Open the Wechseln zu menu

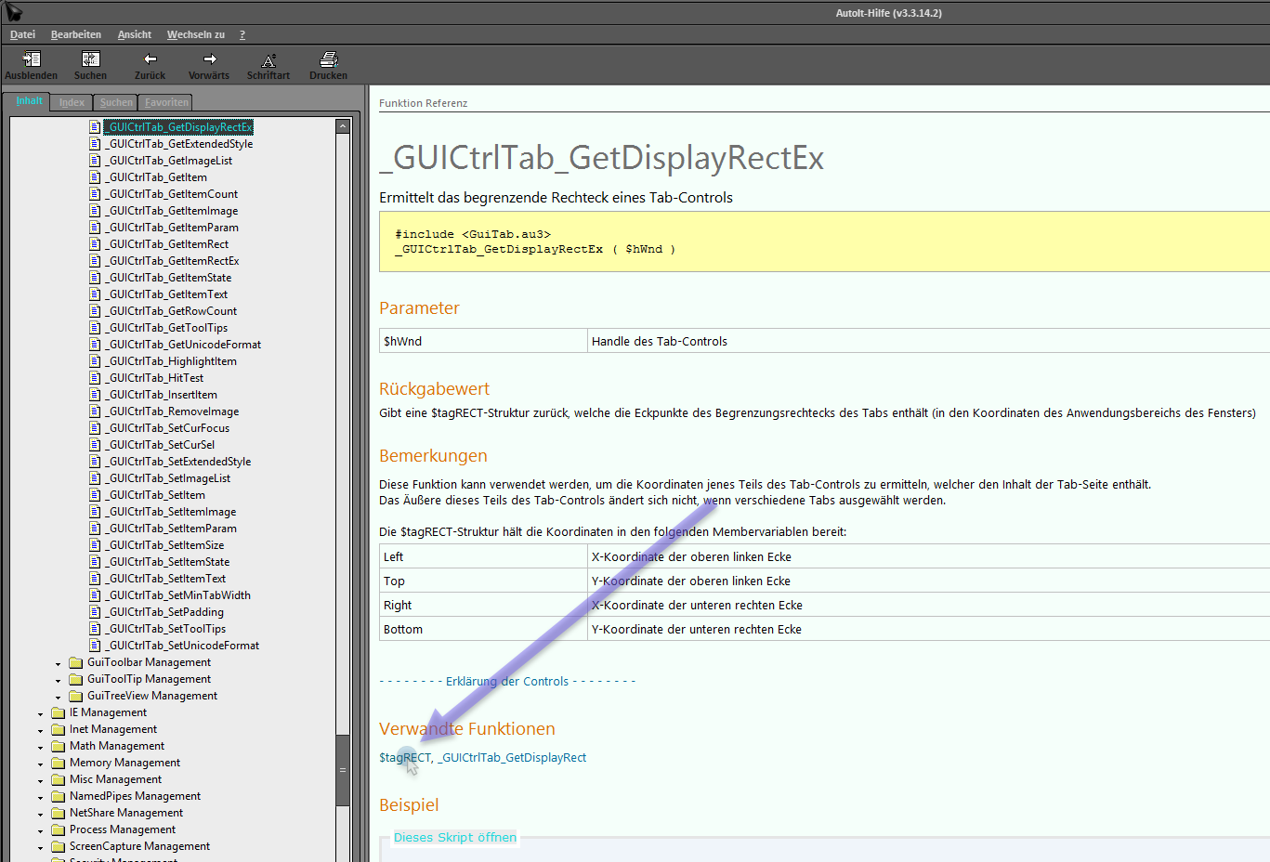point(195,34)
